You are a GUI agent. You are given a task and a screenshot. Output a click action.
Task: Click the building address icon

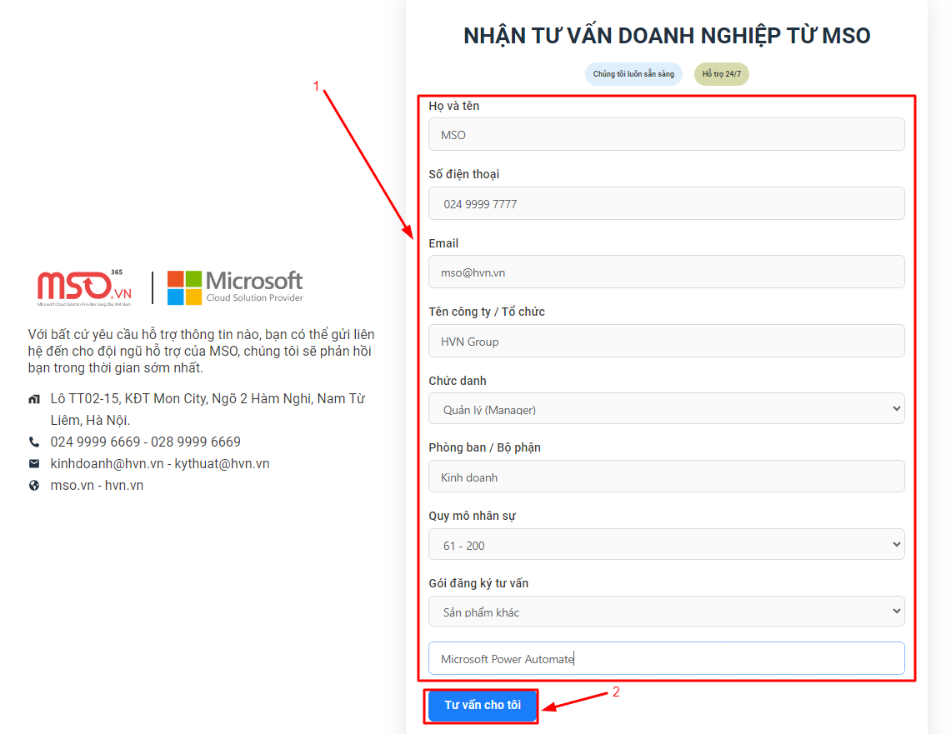point(34,399)
